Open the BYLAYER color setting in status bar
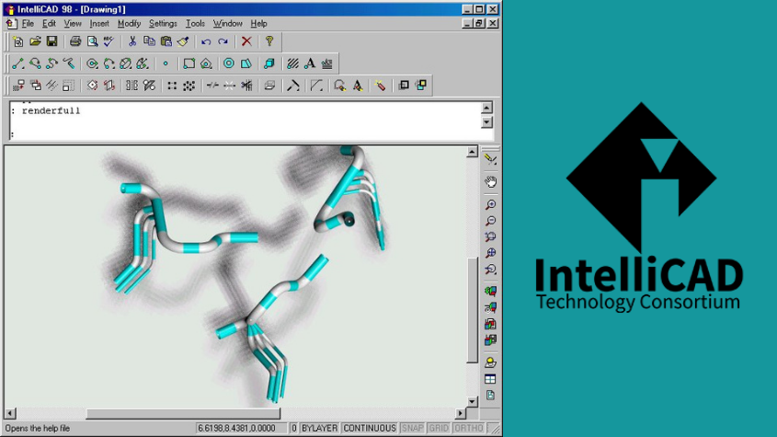 pos(320,428)
